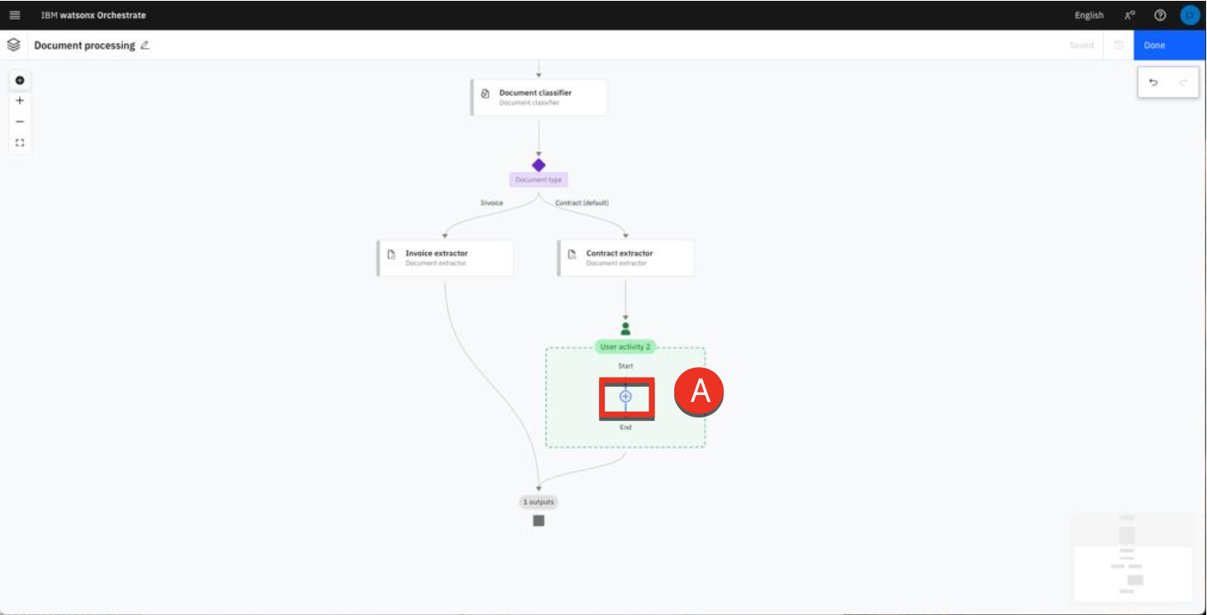Image resolution: width=1207 pixels, height=615 pixels.
Task: Fit the flow to the screen
Action: click(x=20, y=142)
